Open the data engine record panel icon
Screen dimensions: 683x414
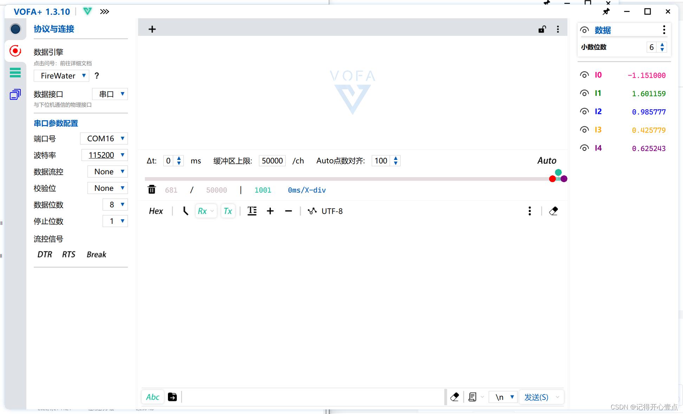coord(15,51)
